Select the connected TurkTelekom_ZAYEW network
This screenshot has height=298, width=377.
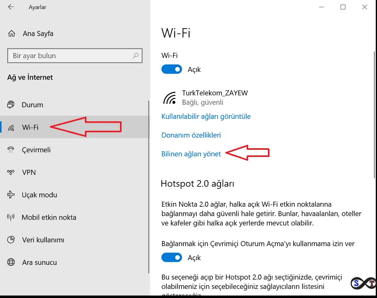point(206,98)
